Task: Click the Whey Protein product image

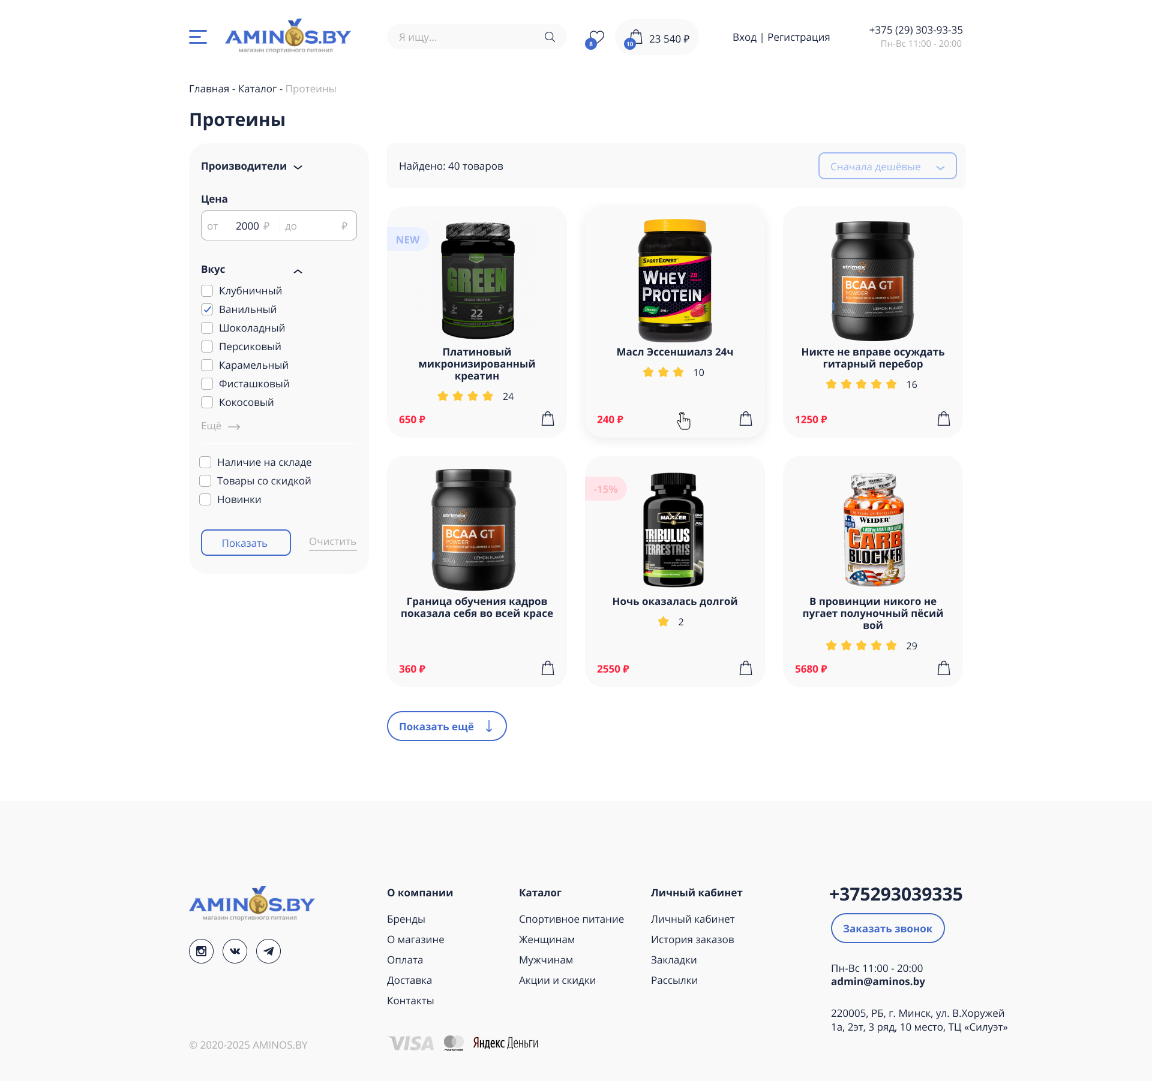Action: click(675, 280)
